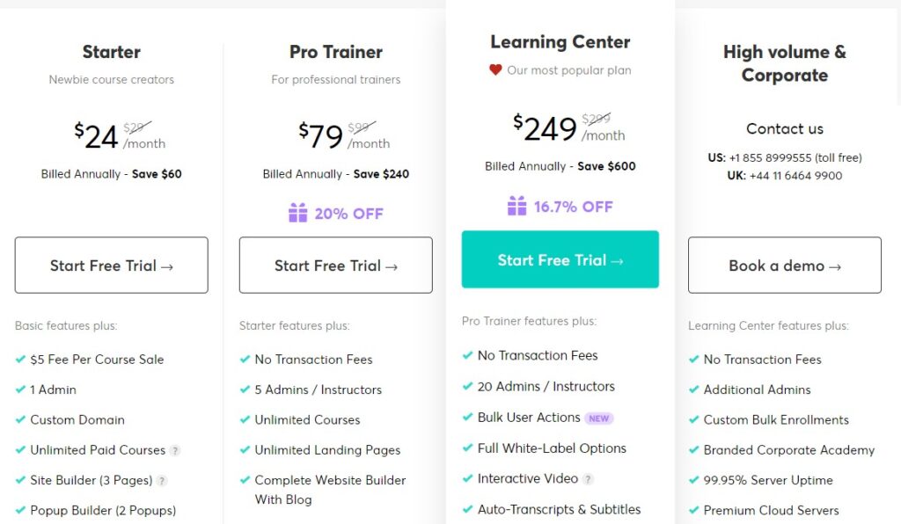Click the gift icon next to 20% OFF

tap(297, 213)
